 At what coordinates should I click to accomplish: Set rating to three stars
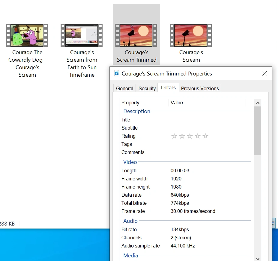click(190, 136)
